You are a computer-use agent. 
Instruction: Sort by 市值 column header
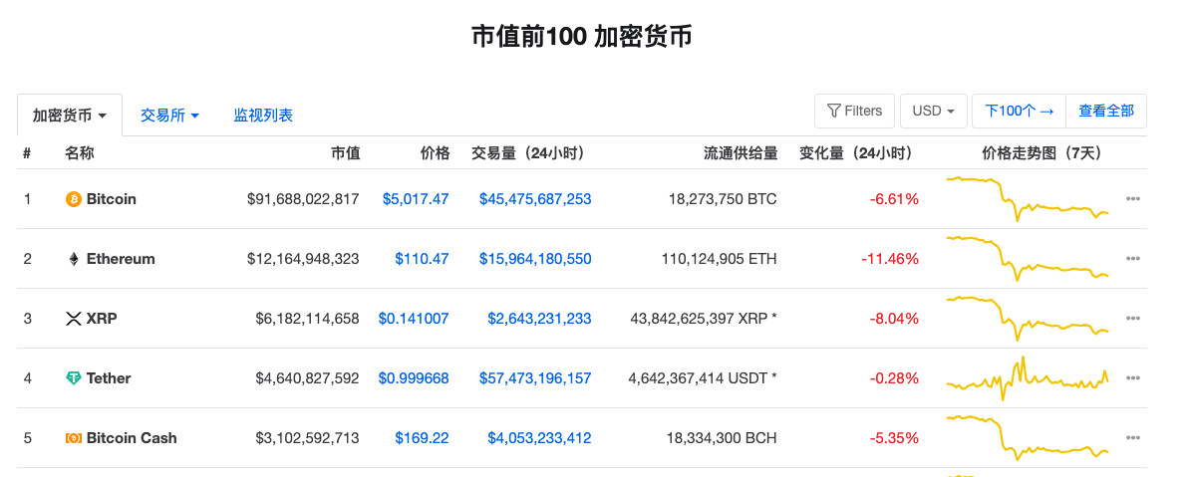tap(345, 153)
